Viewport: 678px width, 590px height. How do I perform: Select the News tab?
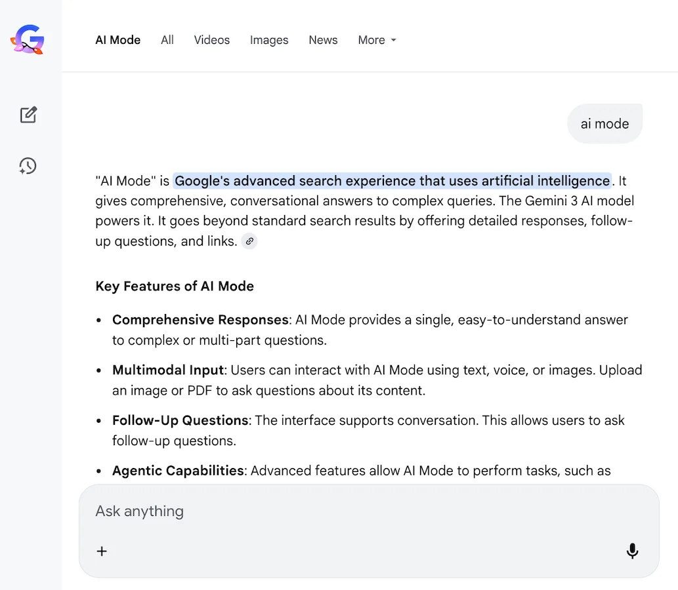[x=323, y=40]
